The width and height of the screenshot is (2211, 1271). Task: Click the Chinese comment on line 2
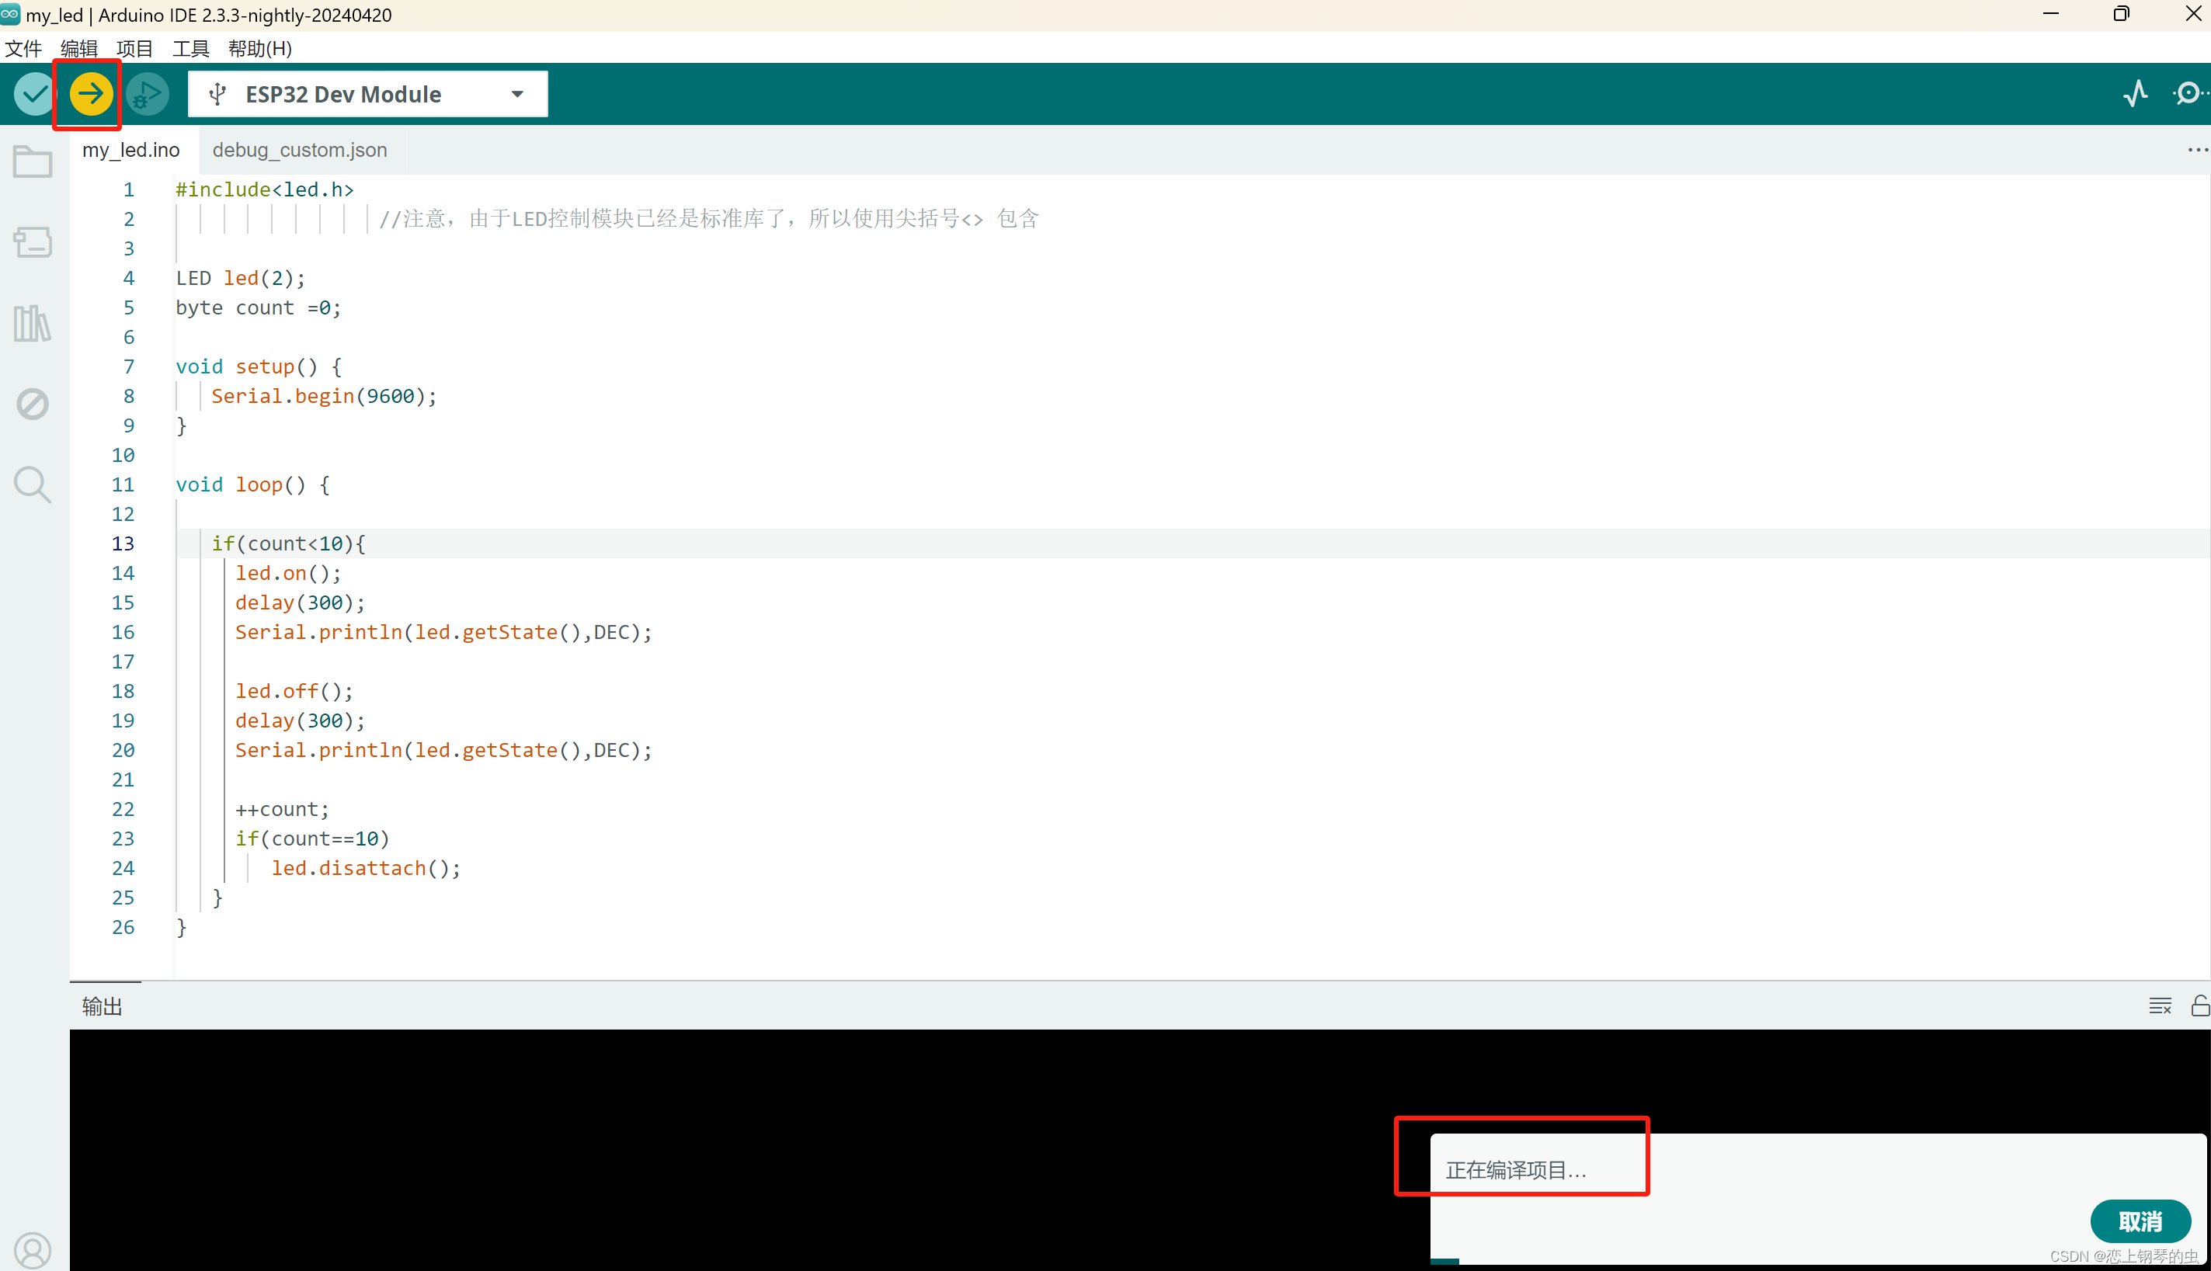point(709,218)
